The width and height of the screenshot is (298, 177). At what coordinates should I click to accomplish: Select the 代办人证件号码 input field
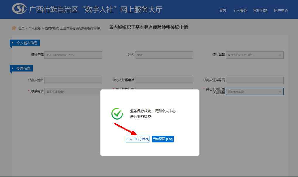(x=254, y=80)
